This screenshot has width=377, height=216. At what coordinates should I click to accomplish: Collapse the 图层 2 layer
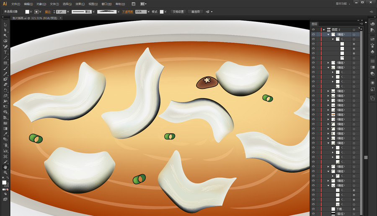pos(324,30)
